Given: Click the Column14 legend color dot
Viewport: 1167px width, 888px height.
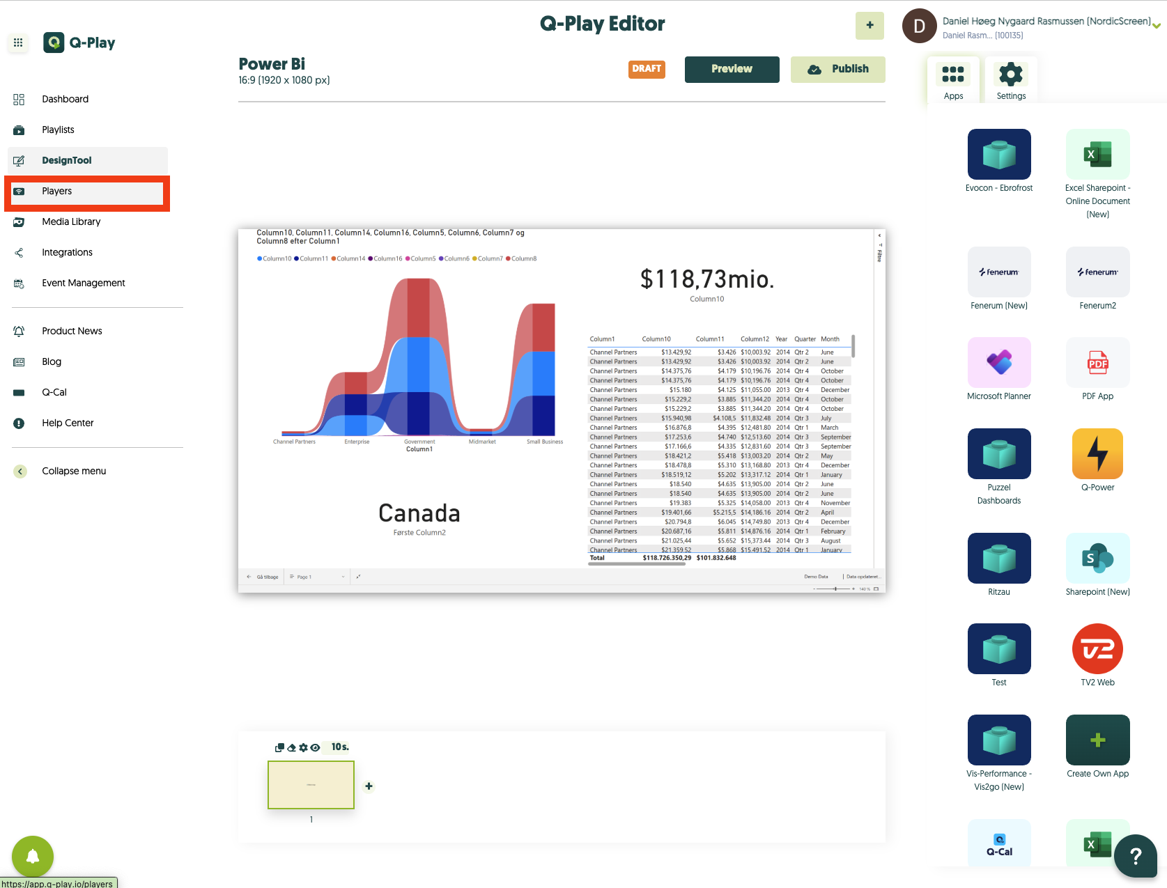Looking at the screenshot, I should [334, 258].
